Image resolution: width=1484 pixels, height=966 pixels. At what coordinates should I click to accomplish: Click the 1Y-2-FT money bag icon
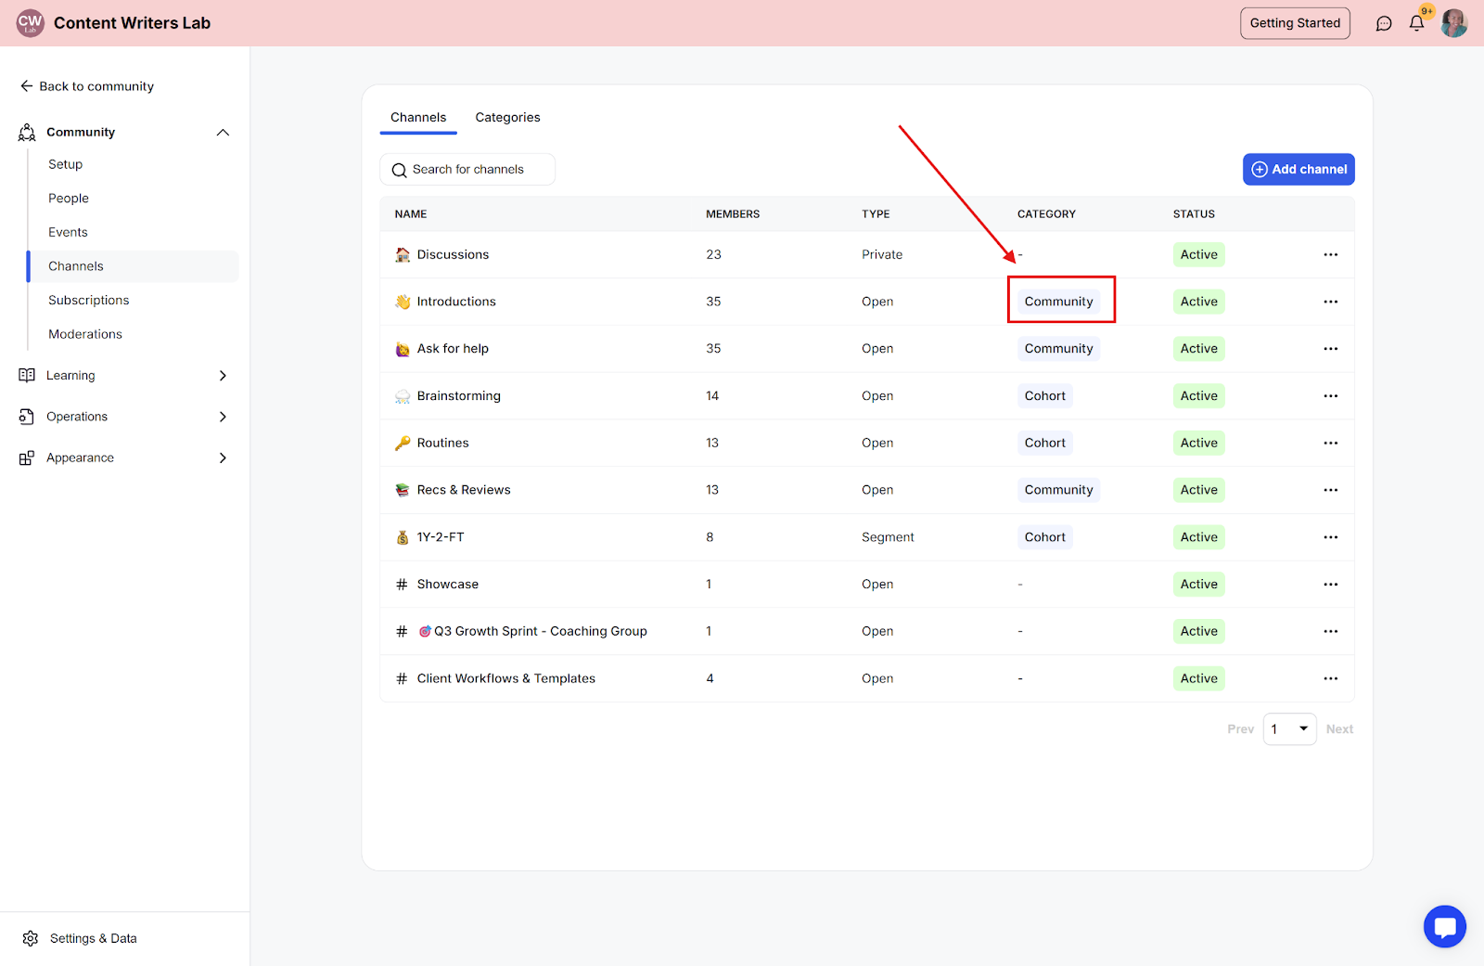[x=403, y=537]
